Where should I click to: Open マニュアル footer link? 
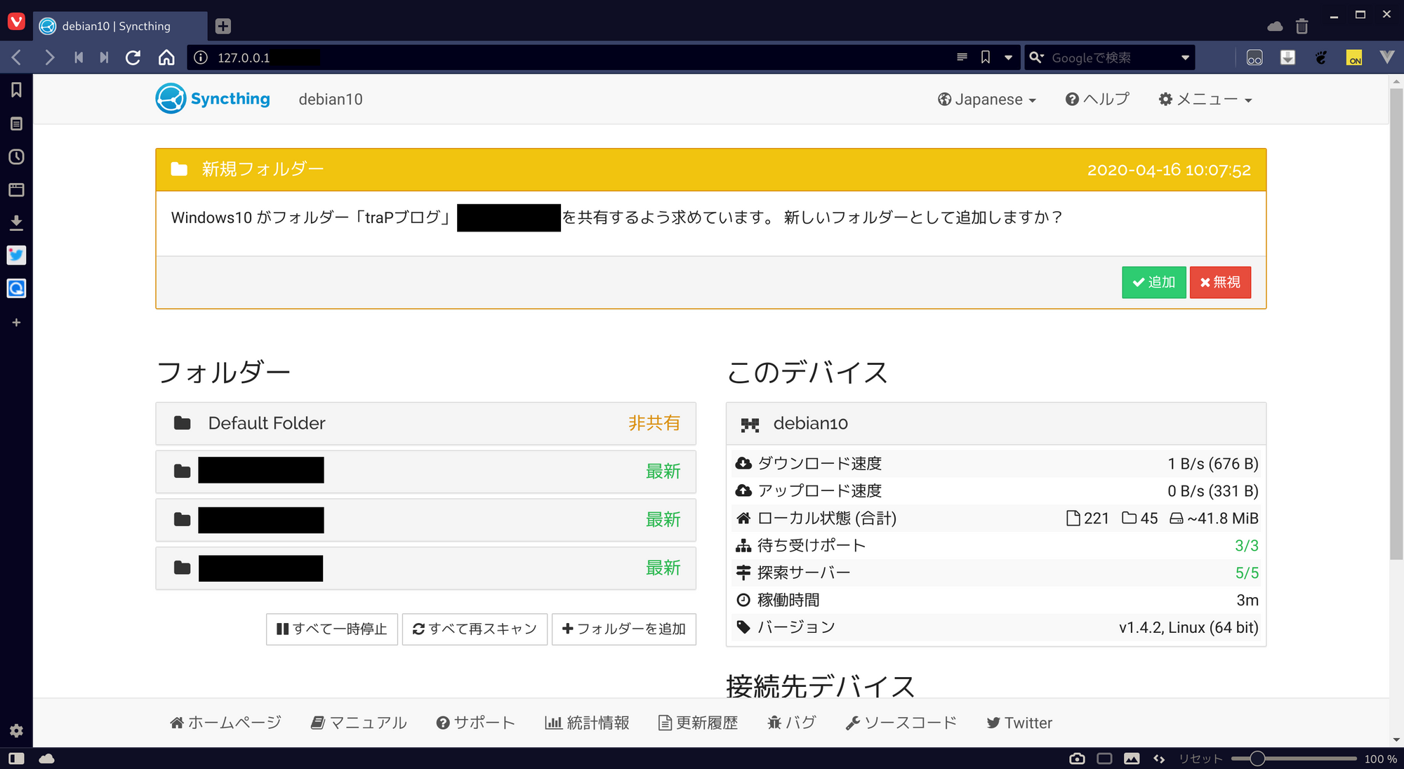pos(359,723)
